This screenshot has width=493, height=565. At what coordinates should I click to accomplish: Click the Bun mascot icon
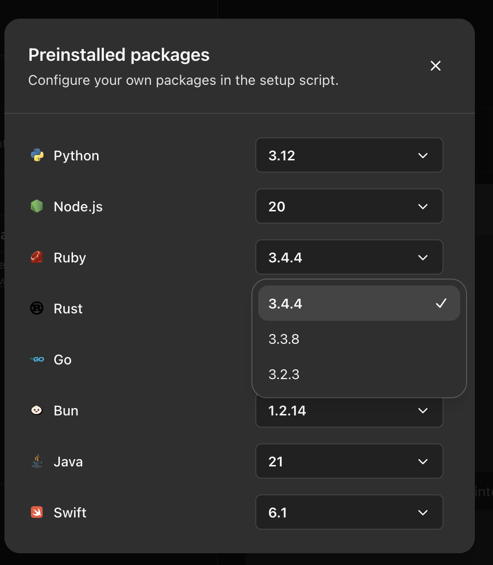(x=37, y=410)
